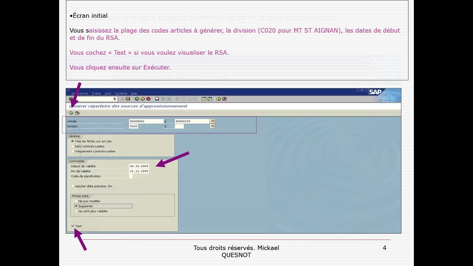
Task: Open multiple selection for Division
Action: (x=212, y=126)
